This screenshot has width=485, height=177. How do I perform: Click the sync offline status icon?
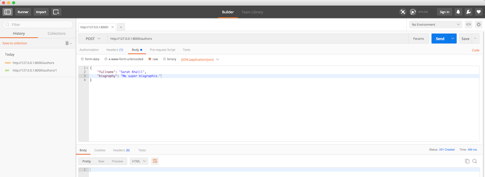tap(413, 12)
